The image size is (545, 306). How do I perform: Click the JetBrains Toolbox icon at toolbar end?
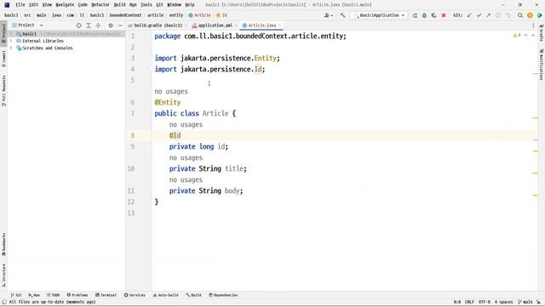click(539, 15)
